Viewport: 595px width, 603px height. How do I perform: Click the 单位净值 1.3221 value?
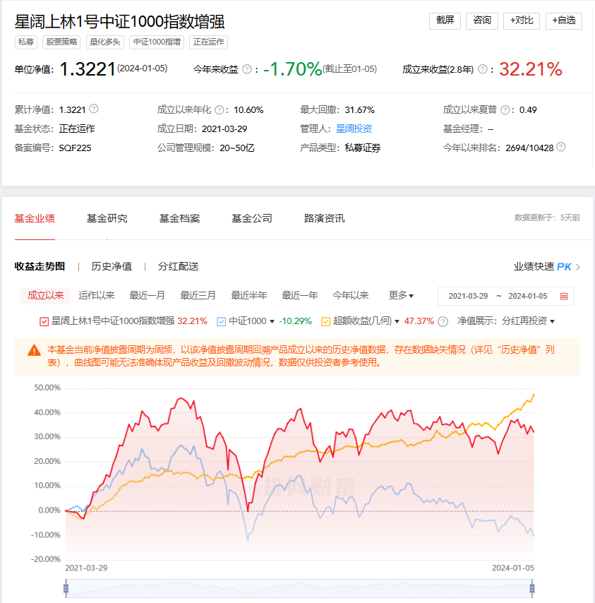88,70
